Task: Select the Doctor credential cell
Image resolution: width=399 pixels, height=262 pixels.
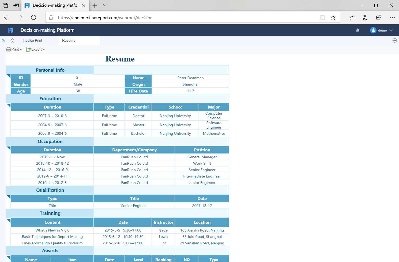Action: (x=138, y=116)
